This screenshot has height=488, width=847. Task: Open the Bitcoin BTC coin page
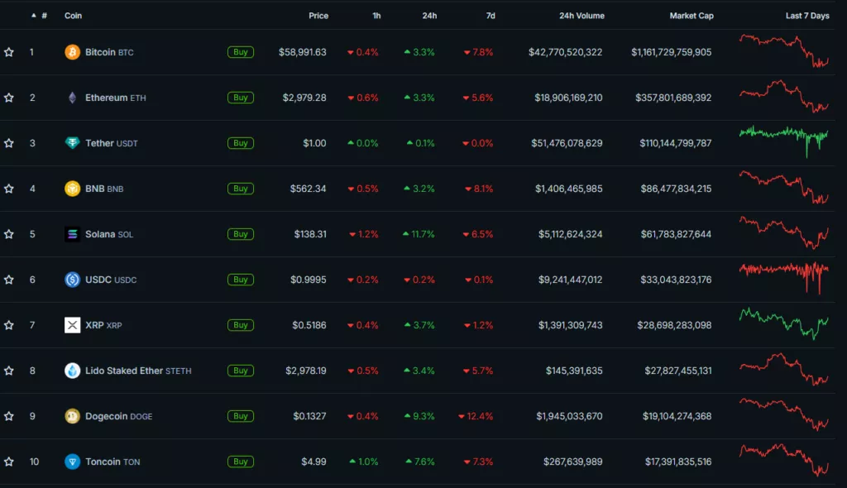point(109,52)
